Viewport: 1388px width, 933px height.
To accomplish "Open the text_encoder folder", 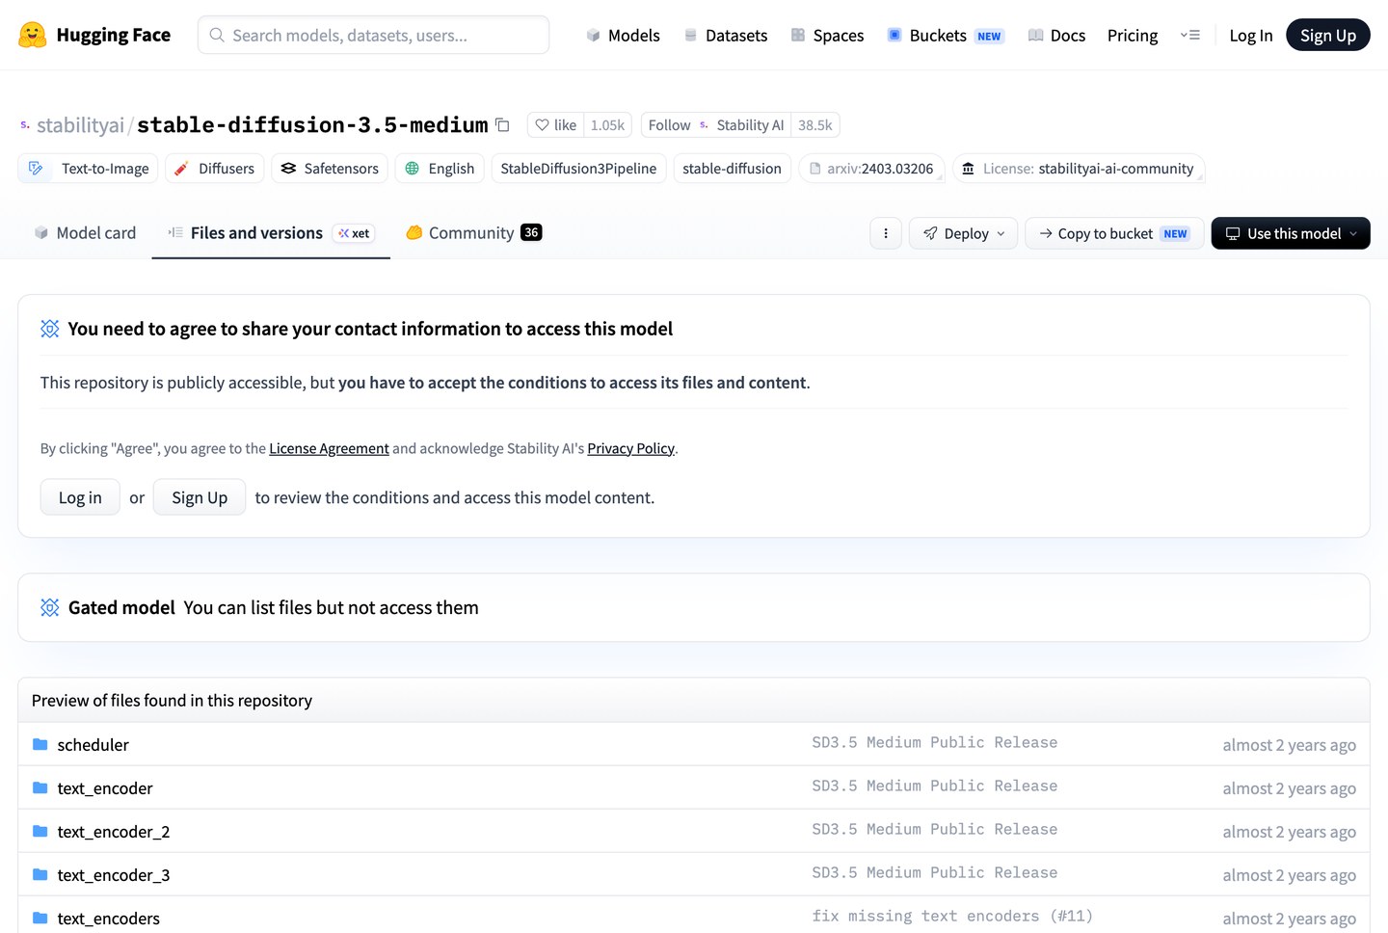I will (x=105, y=788).
